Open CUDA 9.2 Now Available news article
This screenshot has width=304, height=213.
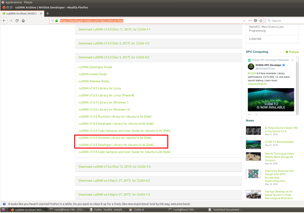pos(279,142)
